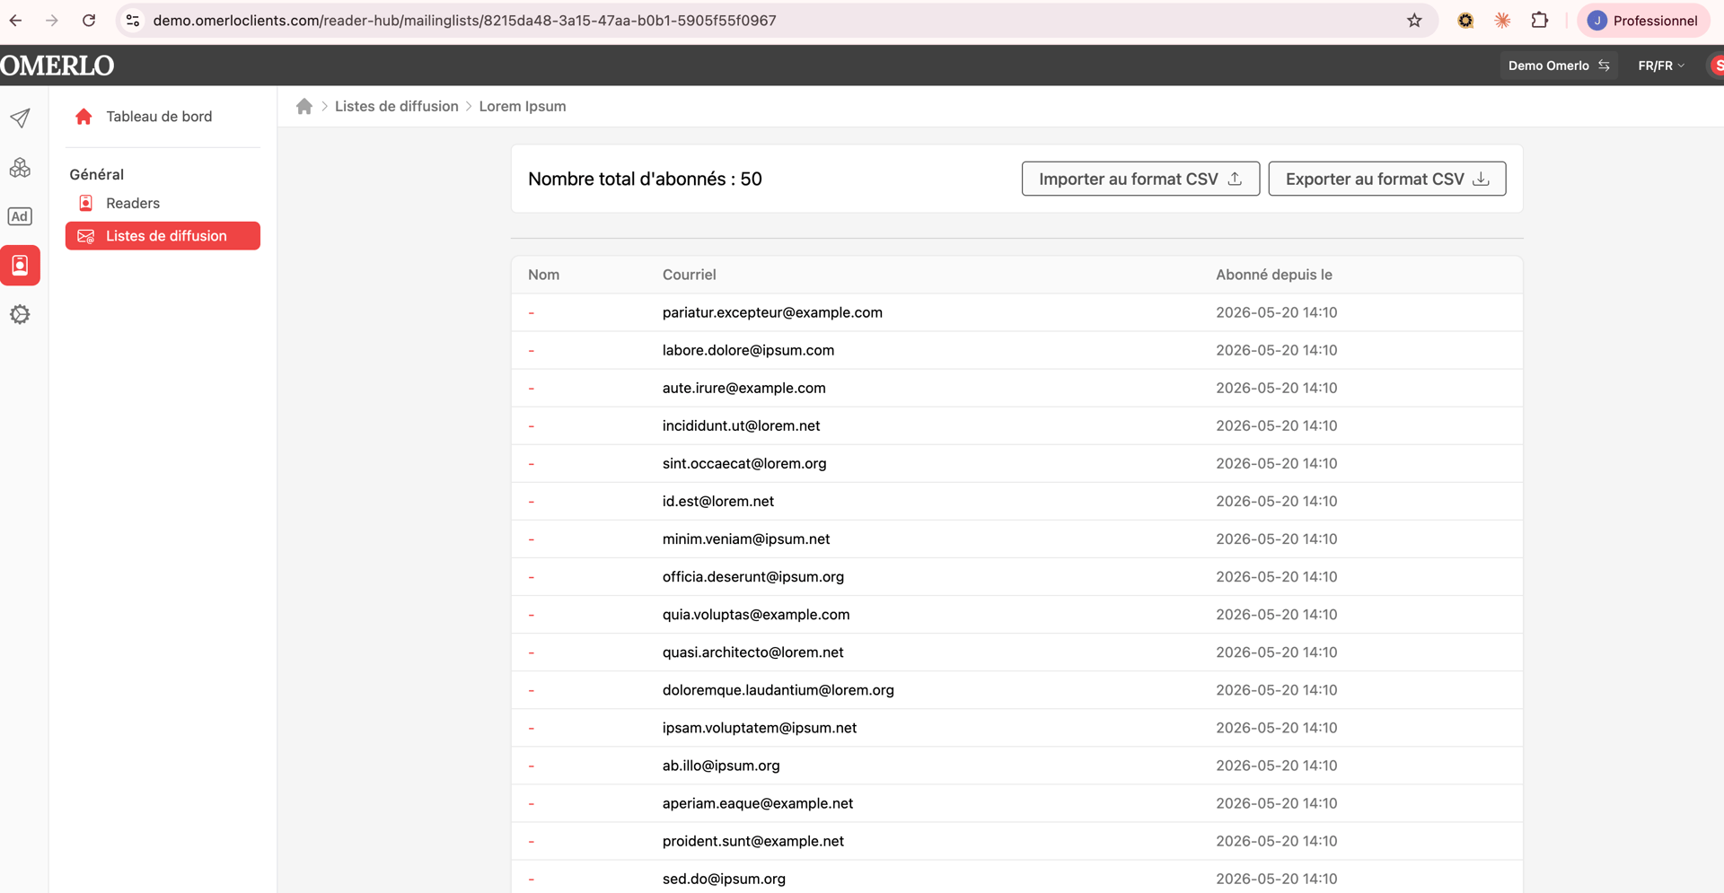Image resolution: width=1724 pixels, height=893 pixels.
Task: Open settings gear in sidebar
Action: 20,314
